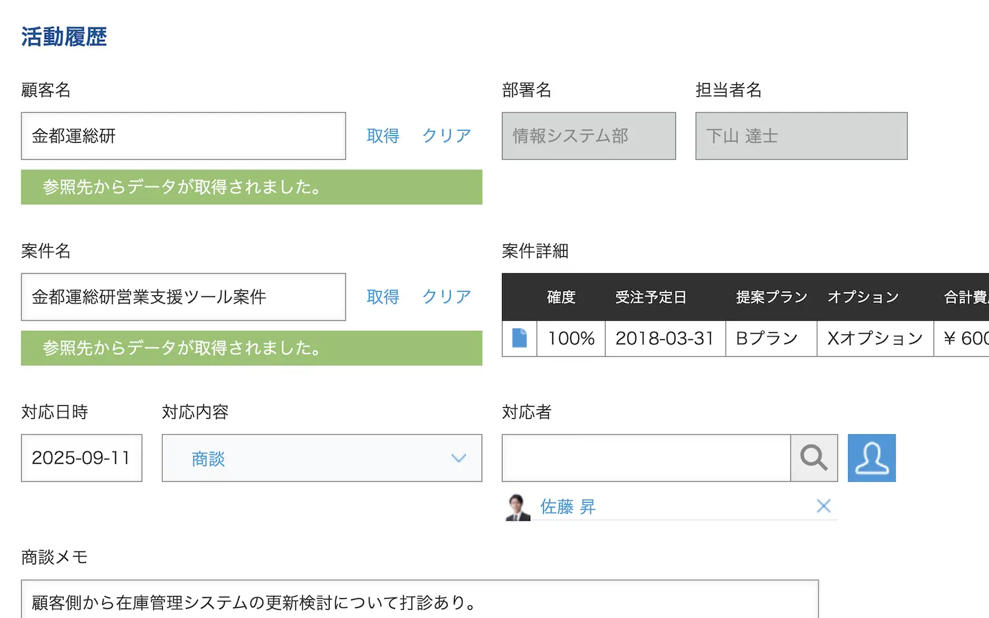Click 取得 next to the 顧客名 field
The width and height of the screenshot is (989, 618).
[383, 136]
